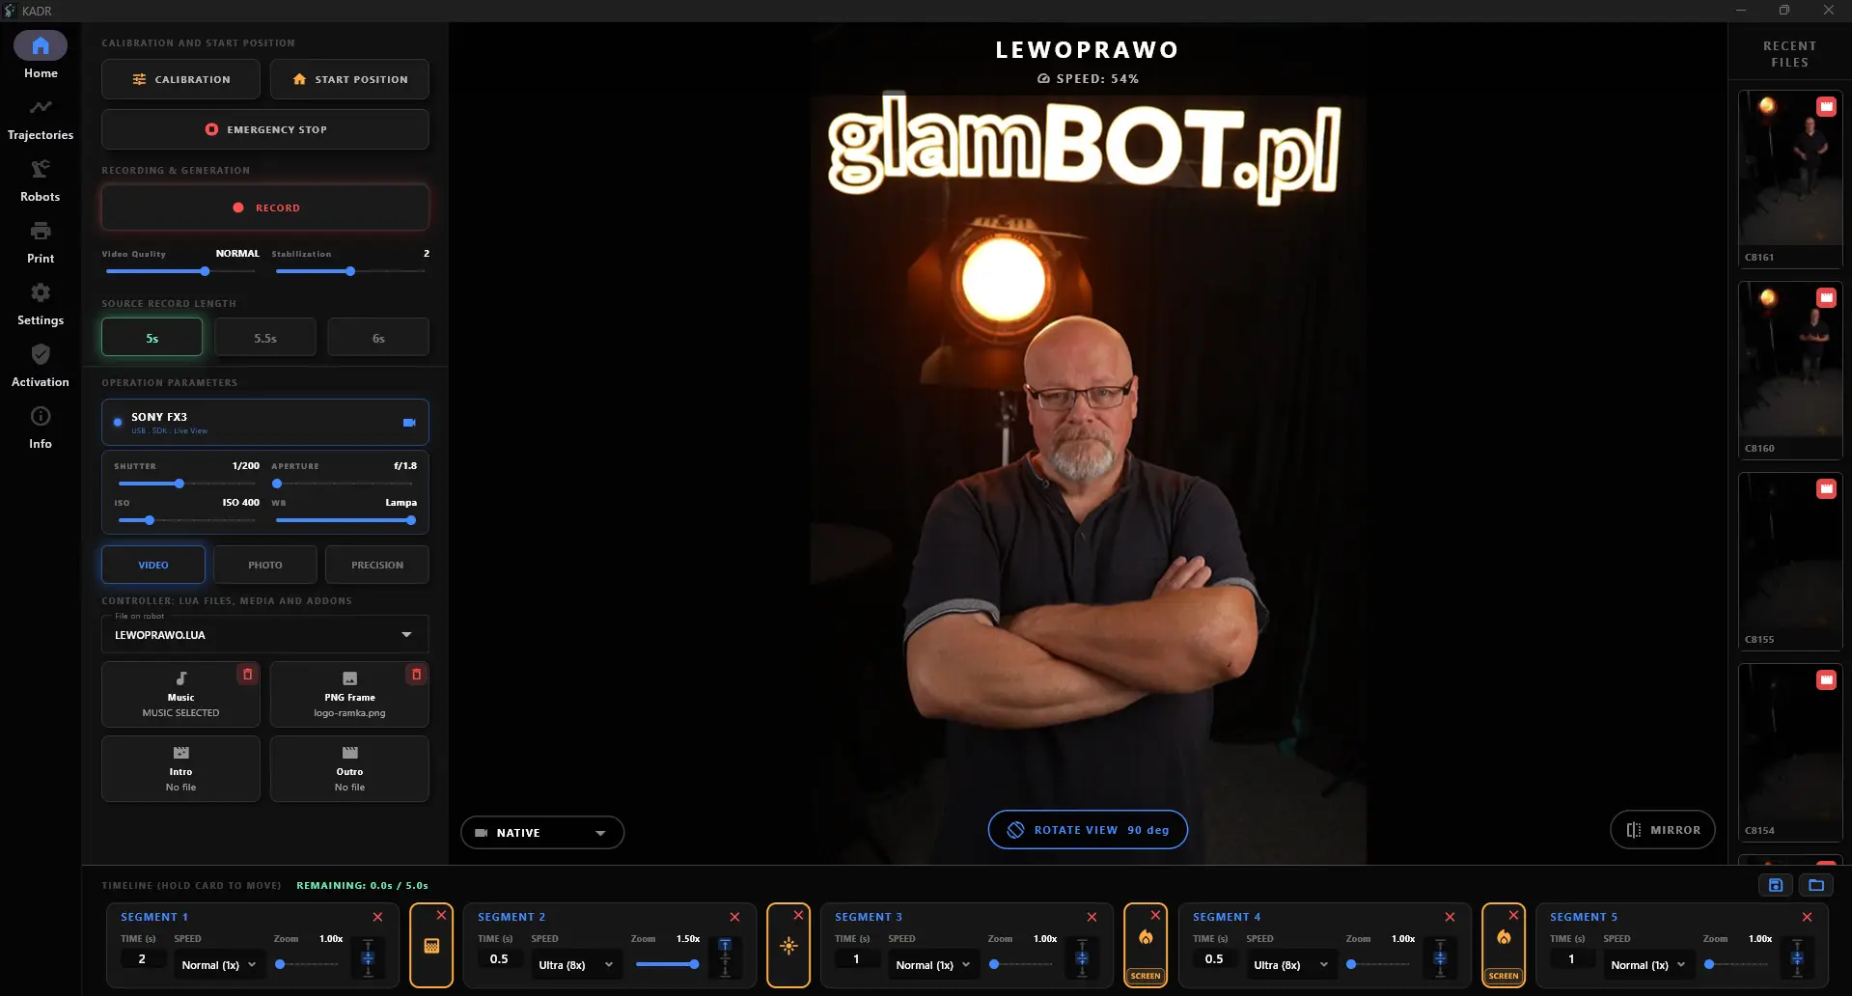Viewport: 1852px width, 996px height.
Task: Remove Segment 4 from the timeline
Action: coord(1450,917)
